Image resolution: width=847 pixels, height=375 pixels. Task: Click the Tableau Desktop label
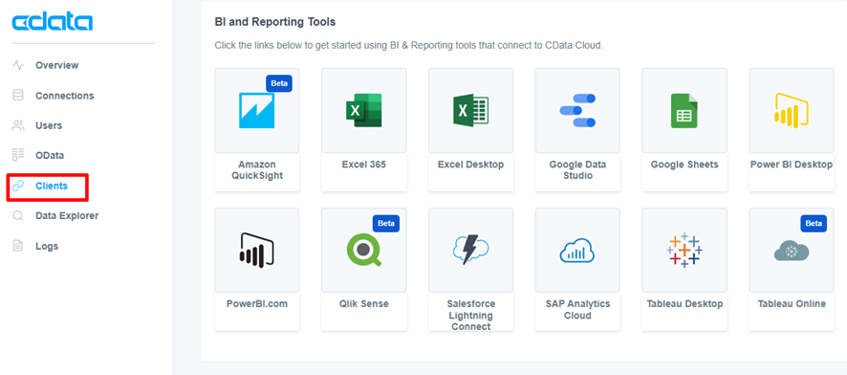click(x=684, y=304)
